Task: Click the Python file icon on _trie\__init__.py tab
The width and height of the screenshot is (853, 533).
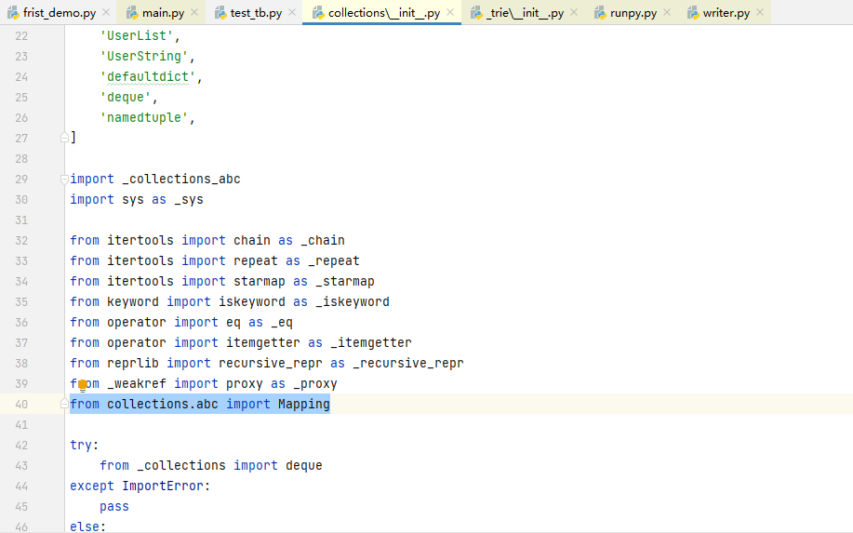Action: coord(476,12)
